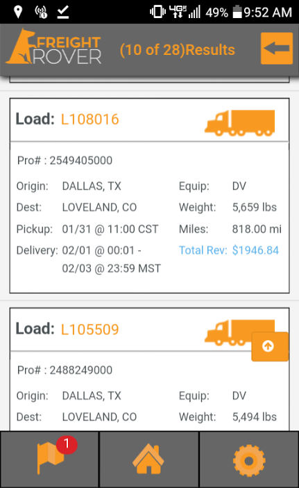Viewport: 299px width, 488px height.
Task: Tap the red notification badge
Action: 67,444
